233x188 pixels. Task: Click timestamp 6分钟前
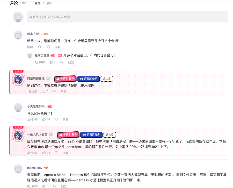[32, 186]
